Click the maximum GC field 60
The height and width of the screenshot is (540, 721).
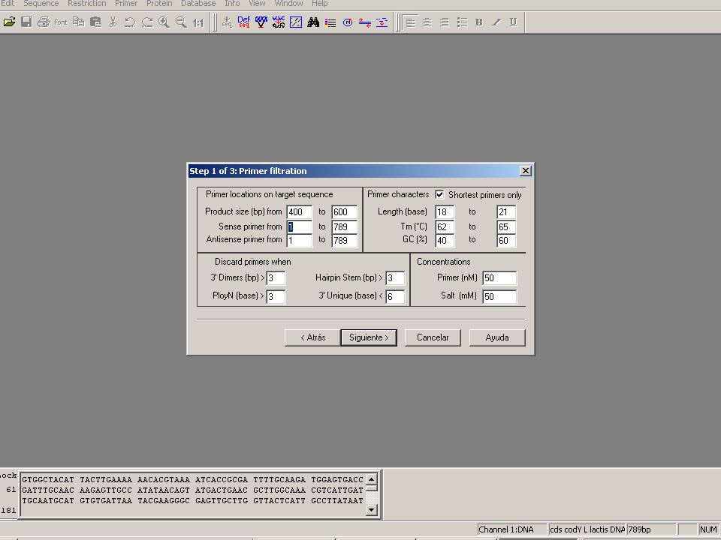pos(506,240)
